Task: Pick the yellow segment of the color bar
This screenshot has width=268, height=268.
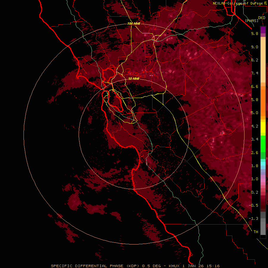Action: click(263, 127)
